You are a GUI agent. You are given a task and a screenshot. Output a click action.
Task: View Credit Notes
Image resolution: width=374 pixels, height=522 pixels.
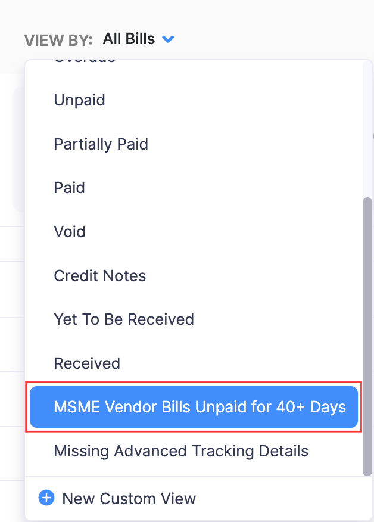pyautogui.click(x=99, y=276)
